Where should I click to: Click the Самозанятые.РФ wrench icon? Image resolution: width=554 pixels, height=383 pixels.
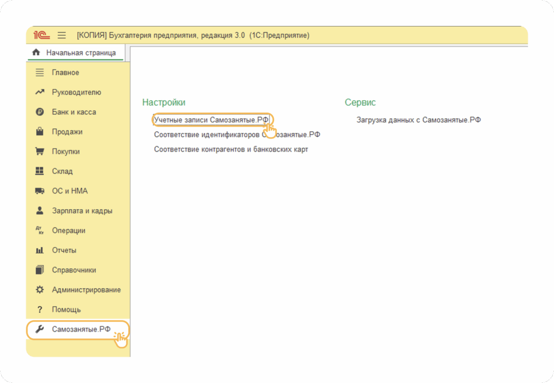coord(39,329)
